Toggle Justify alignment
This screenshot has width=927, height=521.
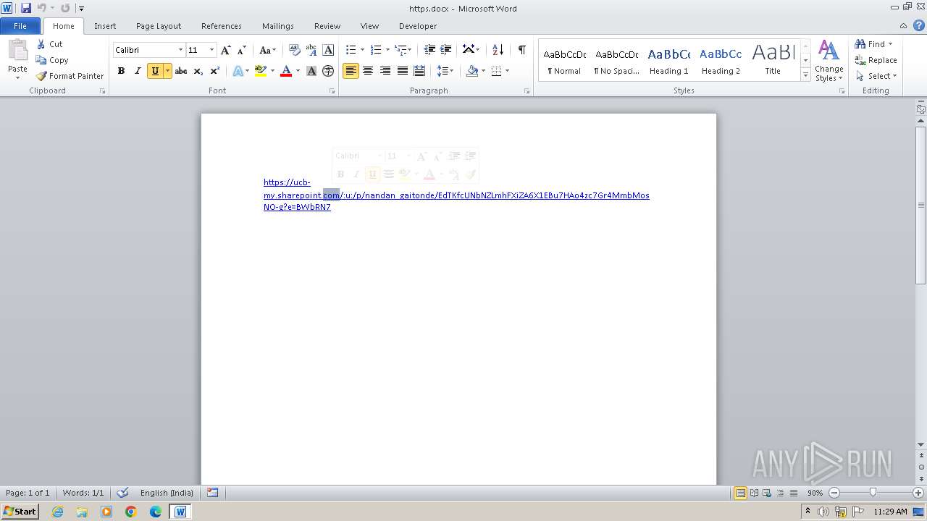[x=402, y=71]
